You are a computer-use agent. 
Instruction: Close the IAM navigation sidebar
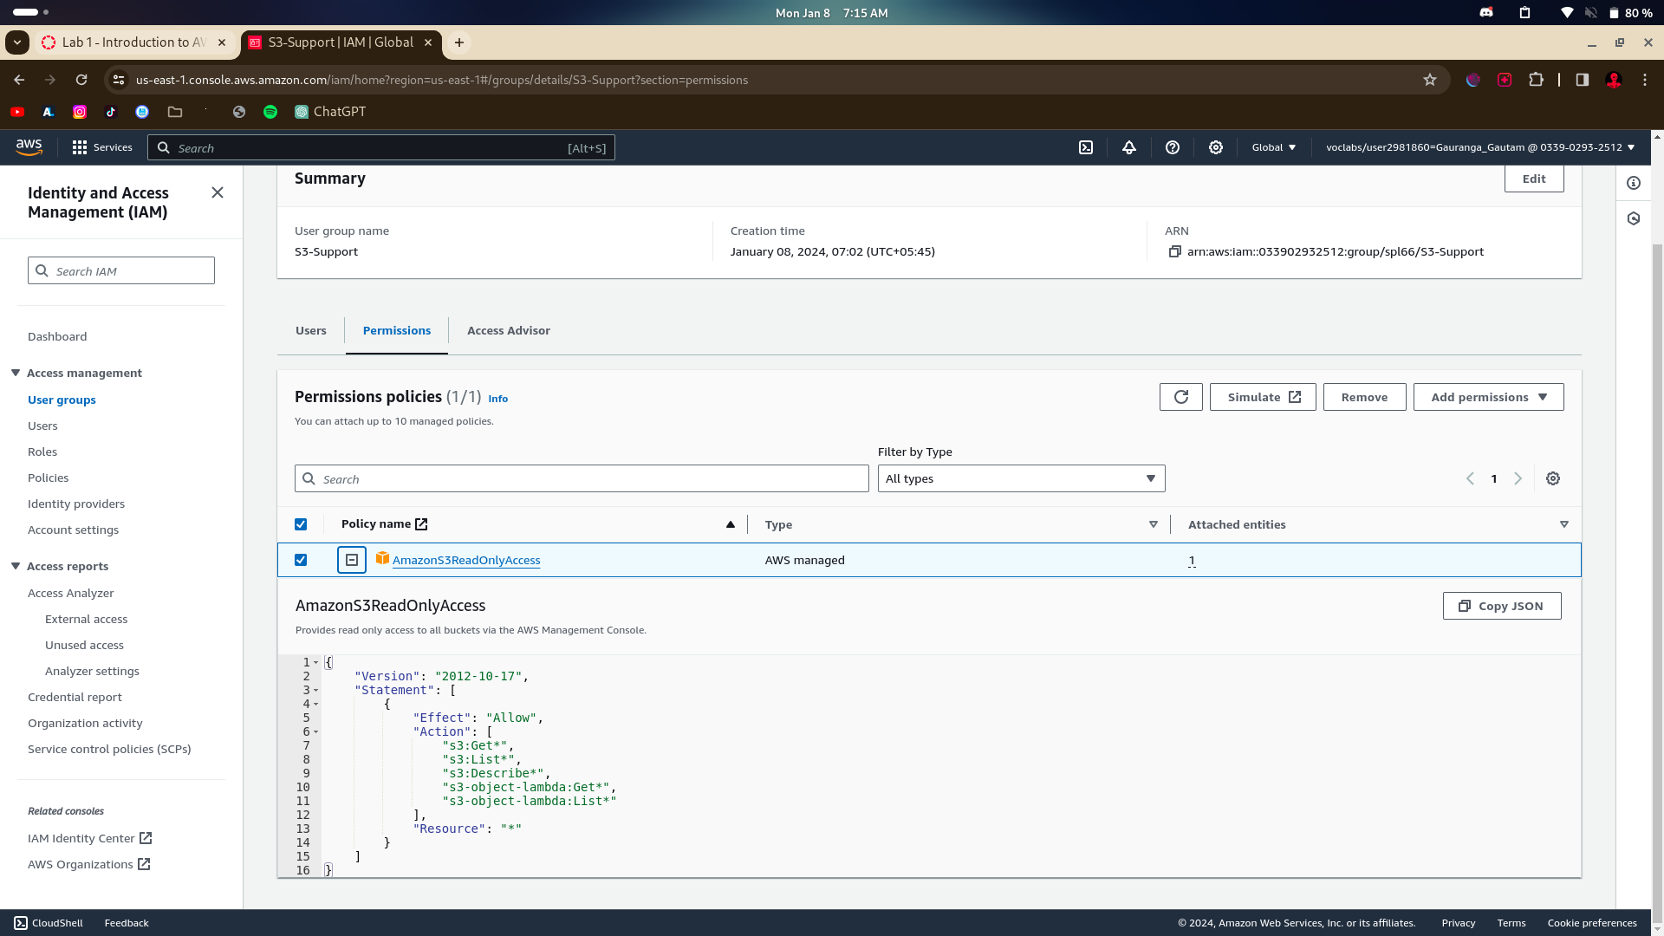click(218, 192)
